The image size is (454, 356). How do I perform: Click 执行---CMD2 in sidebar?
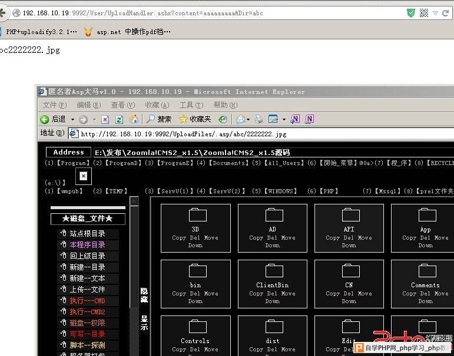tap(87, 312)
